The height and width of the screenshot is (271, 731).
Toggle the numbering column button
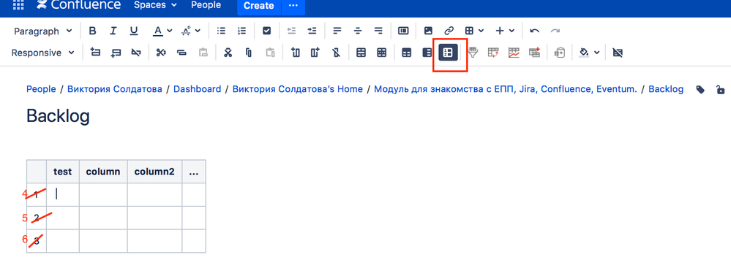(448, 52)
